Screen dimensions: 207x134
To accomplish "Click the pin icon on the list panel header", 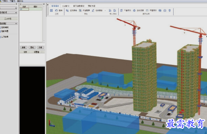I will tap(44, 4).
